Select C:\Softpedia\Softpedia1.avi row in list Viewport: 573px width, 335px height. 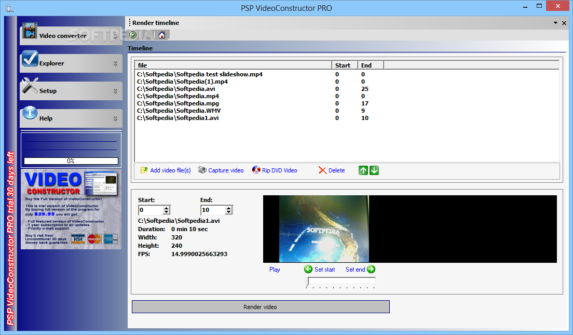point(178,118)
